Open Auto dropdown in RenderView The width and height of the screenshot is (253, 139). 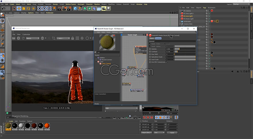coord(63,38)
